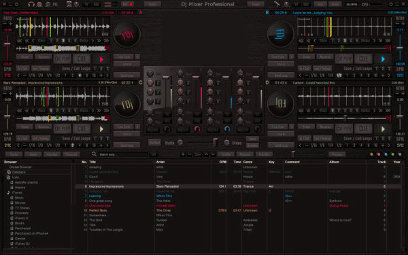The height and width of the screenshot is (255, 408).
Task: Open the Database entry in the browser
Action: (x=19, y=172)
